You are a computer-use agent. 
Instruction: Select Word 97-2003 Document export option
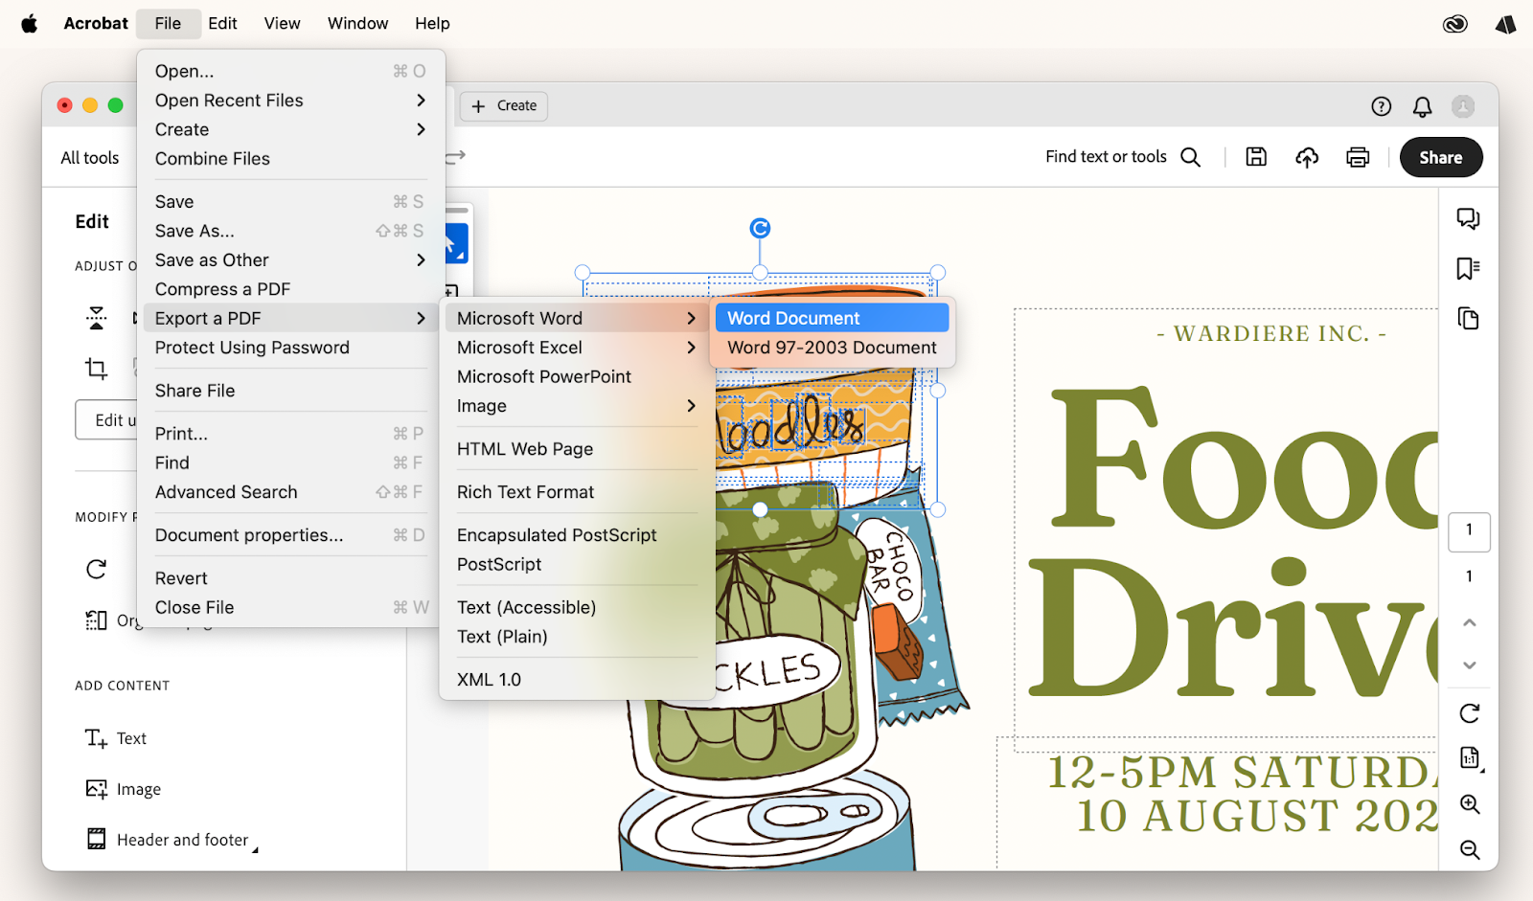pyautogui.click(x=833, y=347)
